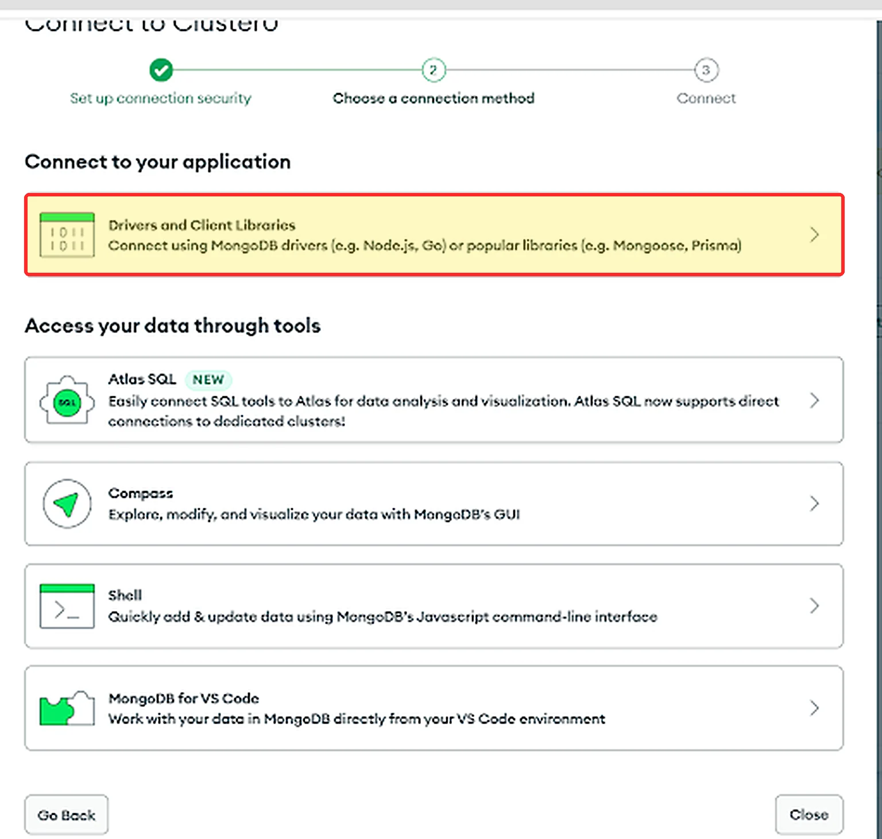This screenshot has height=839, width=882.
Task: Click the Shell terminal prompt icon
Action: pyautogui.click(x=67, y=606)
